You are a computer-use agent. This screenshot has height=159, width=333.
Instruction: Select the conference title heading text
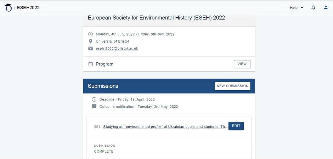[156, 18]
